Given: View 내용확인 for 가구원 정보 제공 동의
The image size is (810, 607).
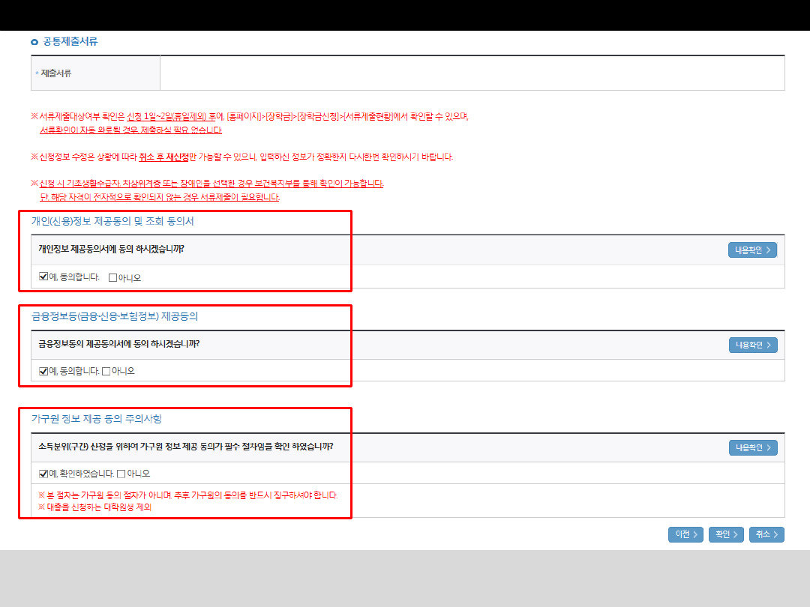Looking at the screenshot, I should [x=752, y=447].
